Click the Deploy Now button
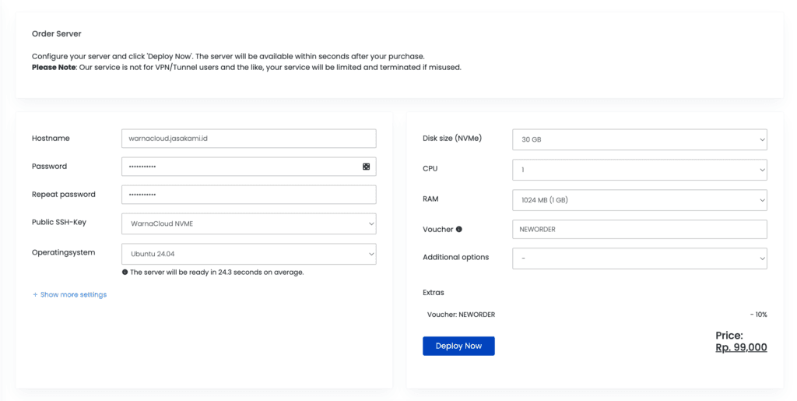Viewport: 797px width, 401px height. coord(458,346)
